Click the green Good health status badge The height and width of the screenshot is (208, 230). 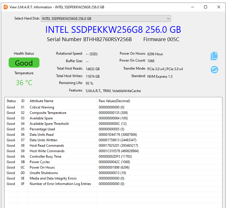[x=24, y=63]
